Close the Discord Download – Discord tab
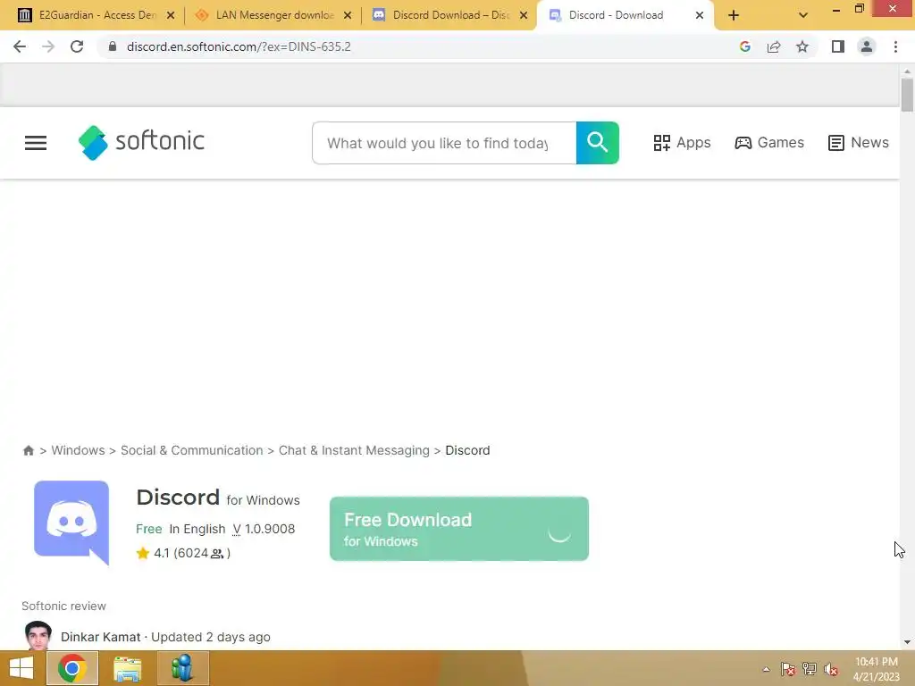This screenshot has height=686, width=915. 524,15
